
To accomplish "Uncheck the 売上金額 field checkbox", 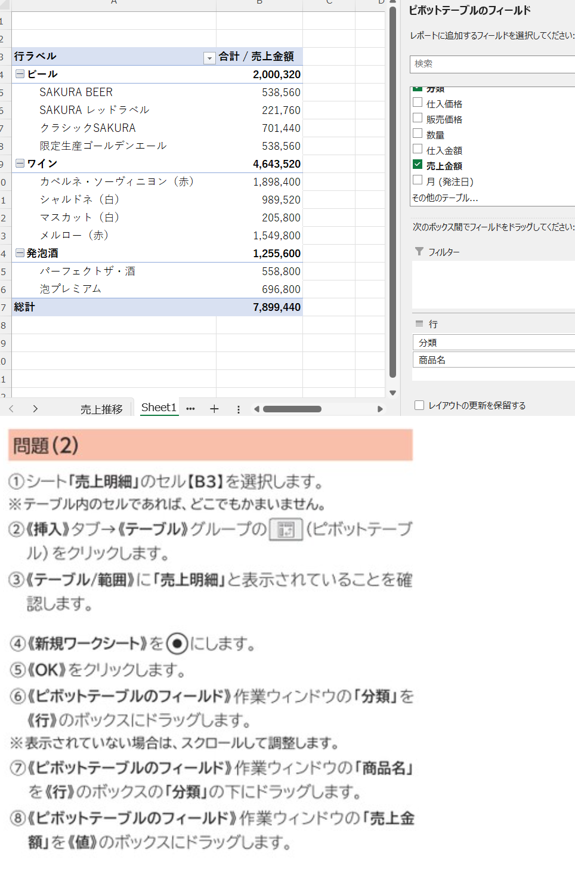I will pyautogui.click(x=418, y=165).
